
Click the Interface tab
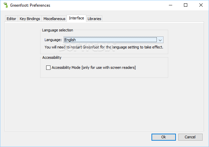point(76,18)
